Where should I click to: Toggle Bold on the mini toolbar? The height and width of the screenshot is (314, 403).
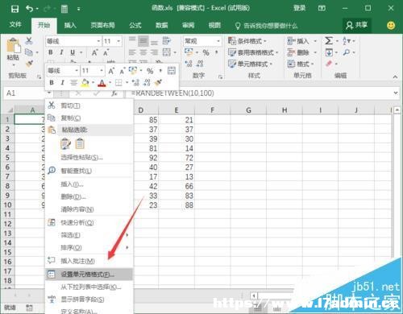[52, 83]
